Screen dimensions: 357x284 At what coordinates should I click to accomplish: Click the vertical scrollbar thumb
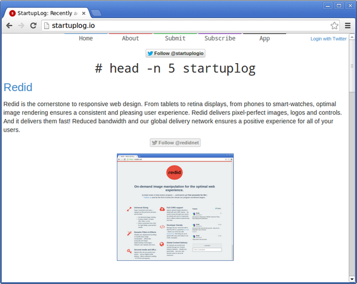click(x=352, y=66)
